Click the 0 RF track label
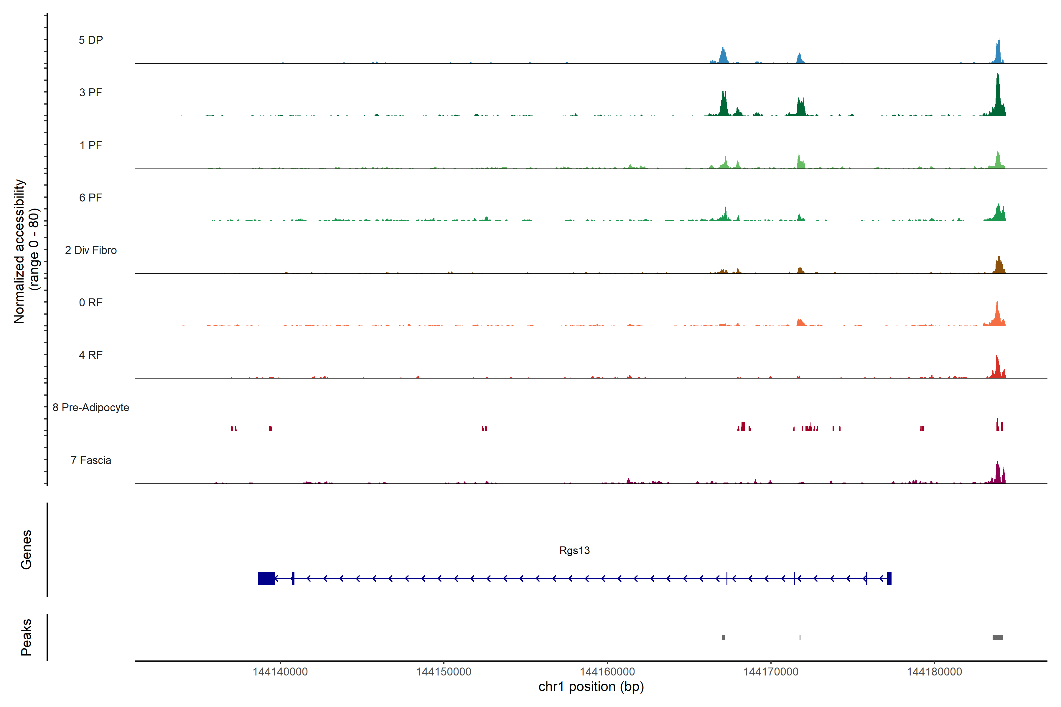Image resolution: width=1061 pixels, height=707 pixels. 91,303
